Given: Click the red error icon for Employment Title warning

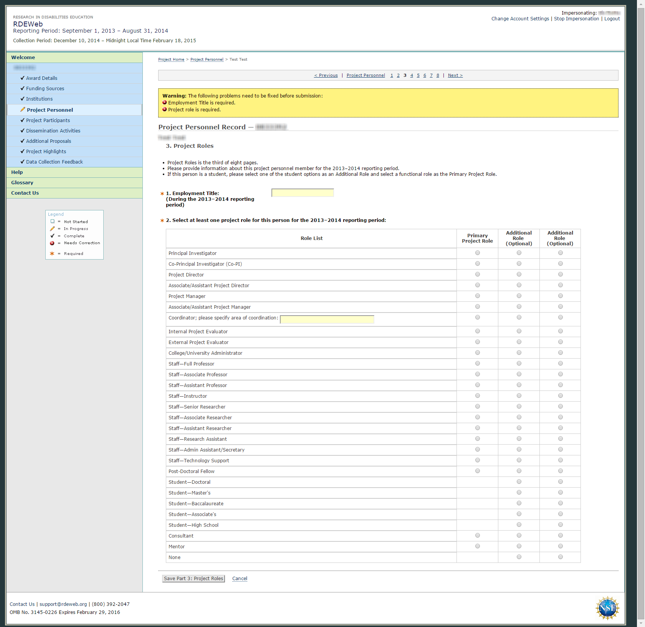Looking at the screenshot, I should (x=165, y=103).
